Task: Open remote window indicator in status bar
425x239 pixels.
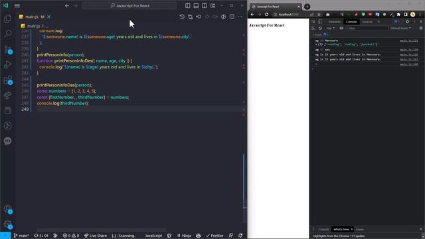Action: [5, 236]
